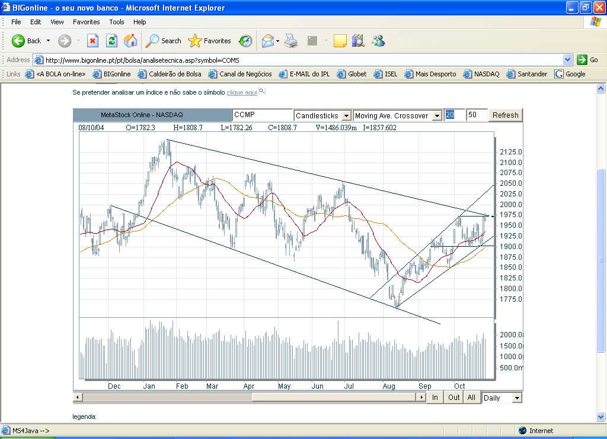Open the NASDAQ links shortcut
607x439 pixels.
(x=481, y=74)
